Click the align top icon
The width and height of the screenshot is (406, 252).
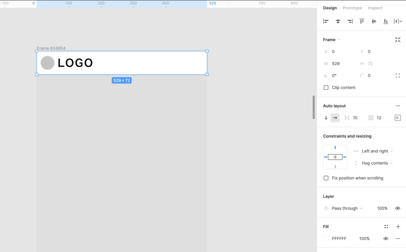(362, 21)
